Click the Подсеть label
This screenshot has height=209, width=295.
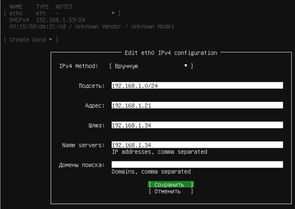[x=92, y=86]
